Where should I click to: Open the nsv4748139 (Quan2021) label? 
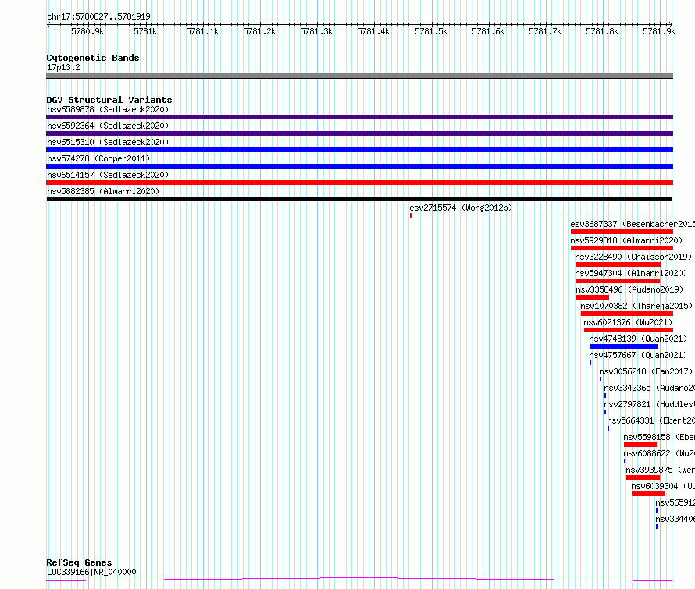[x=638, y=339]
